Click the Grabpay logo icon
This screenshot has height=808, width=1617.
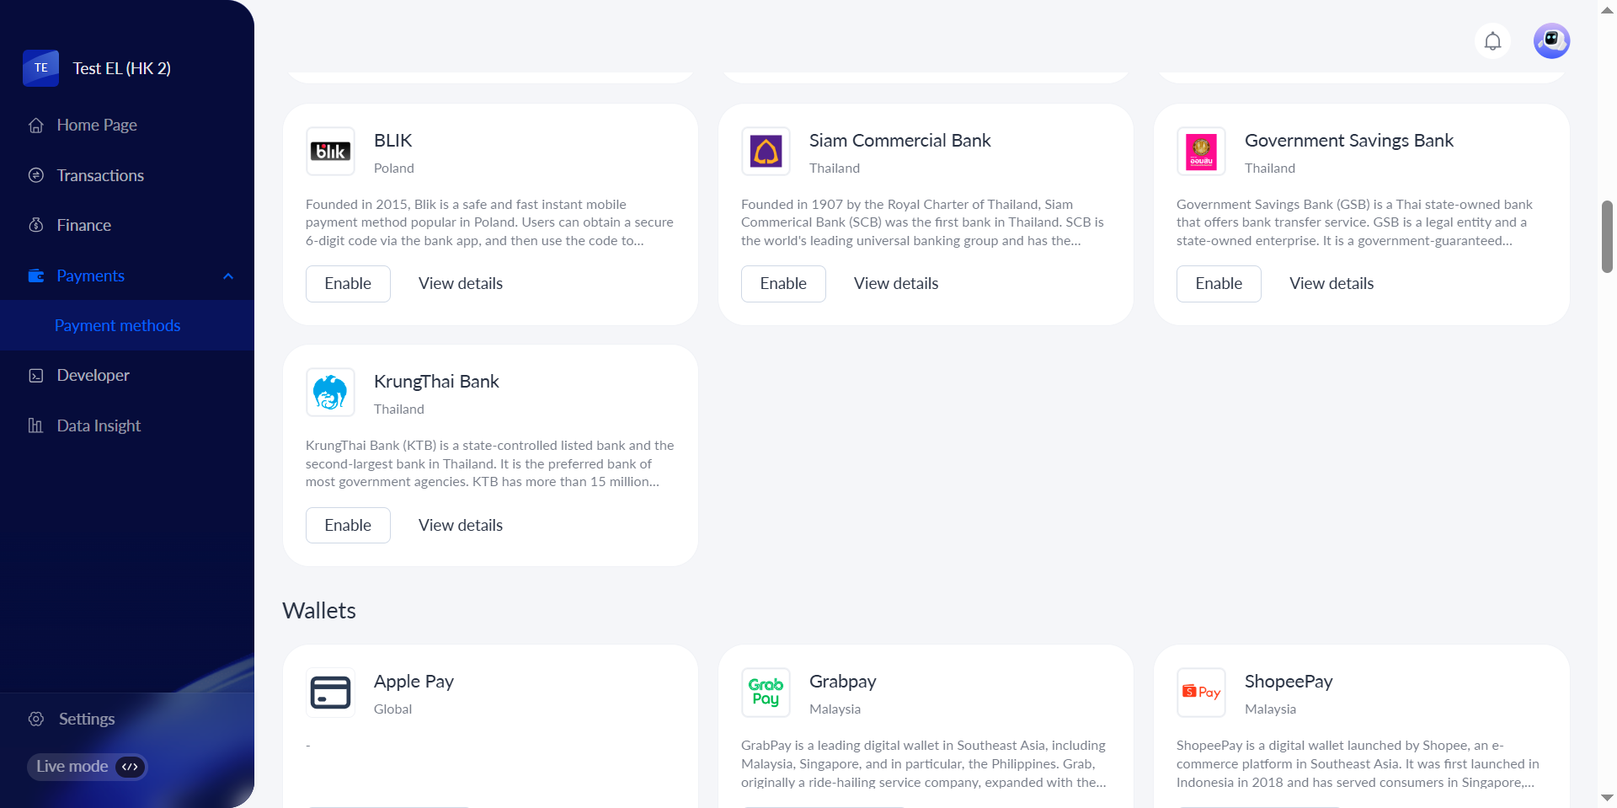766,693
